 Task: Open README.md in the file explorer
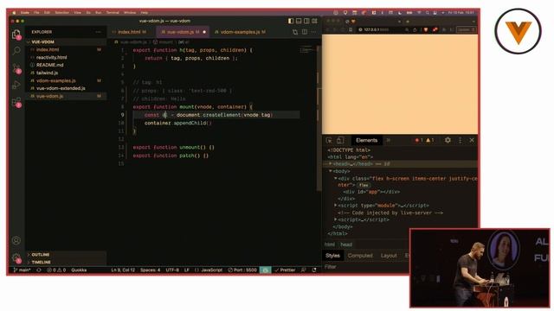tap(50, 66)
